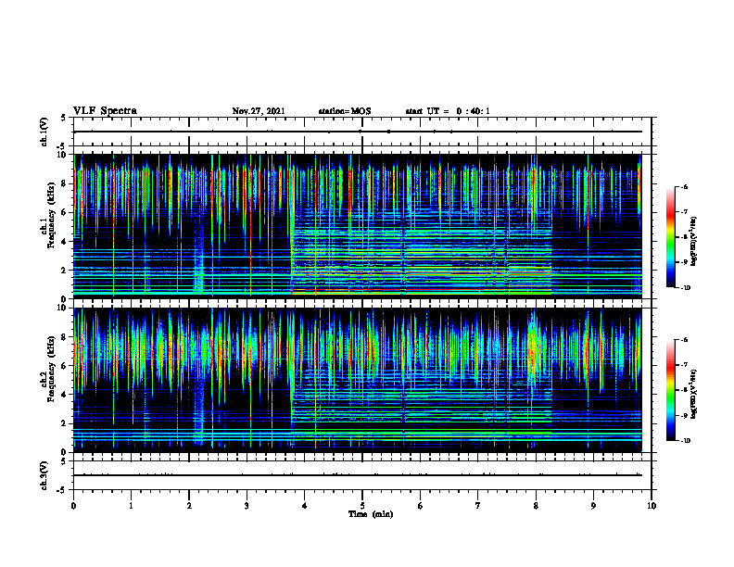Click time axis tick label 7
Image resolution: width=734 pixels, height=567 pixels.
click(478, 506)
